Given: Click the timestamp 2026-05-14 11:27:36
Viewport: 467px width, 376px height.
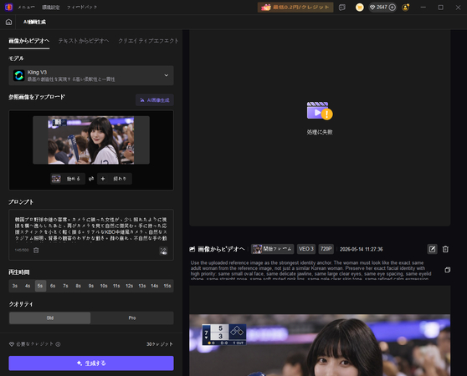Looking at the screenshot, I should click(362, 249).
